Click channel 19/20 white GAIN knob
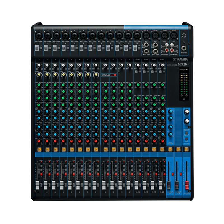The width and height of the screenshot is (224, 224). tap(162, 66)
